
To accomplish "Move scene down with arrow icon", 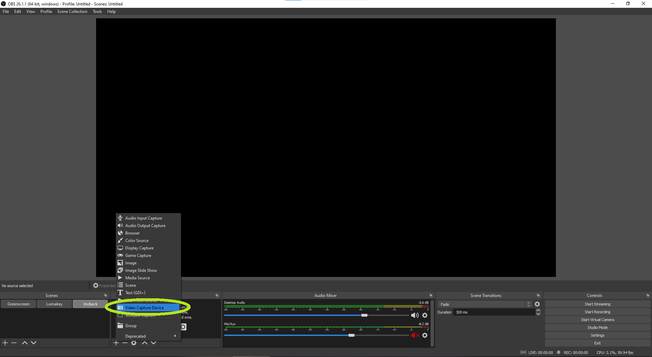I will pos(34,343).
